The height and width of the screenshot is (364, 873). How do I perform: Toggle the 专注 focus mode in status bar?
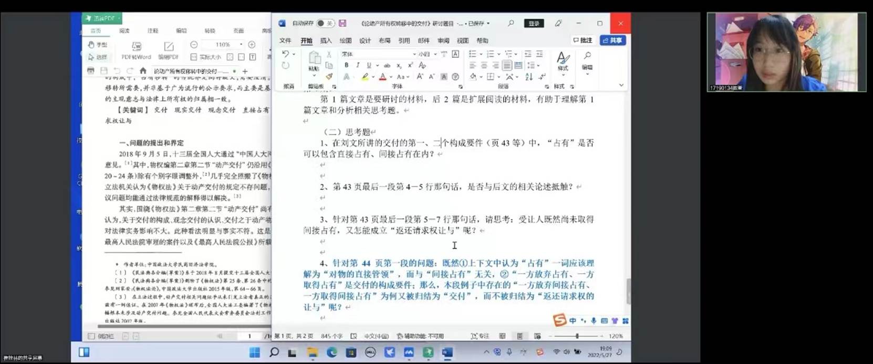click(x=480, y=336)
